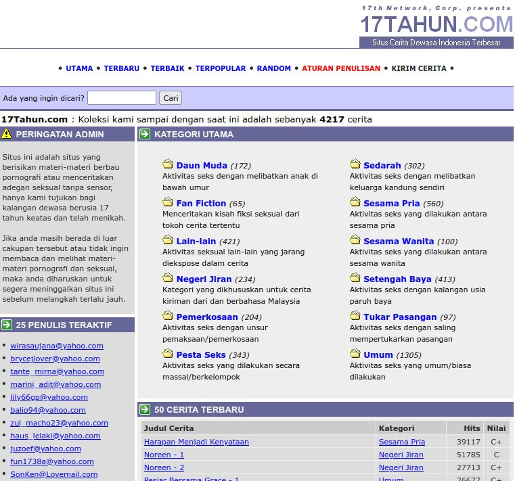Viewport: 515px width, 481px height.
Task: Open the story 'Noreen - 2'
Action: point(164,467)
